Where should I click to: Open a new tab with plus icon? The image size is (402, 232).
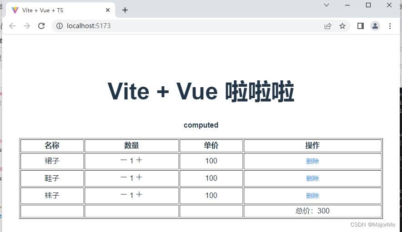tap(125, 10)
